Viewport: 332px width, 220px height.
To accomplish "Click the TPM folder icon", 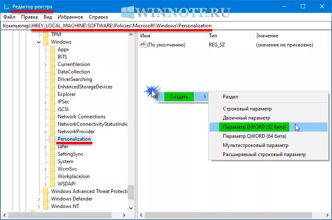I will click(x=46, y=34).
